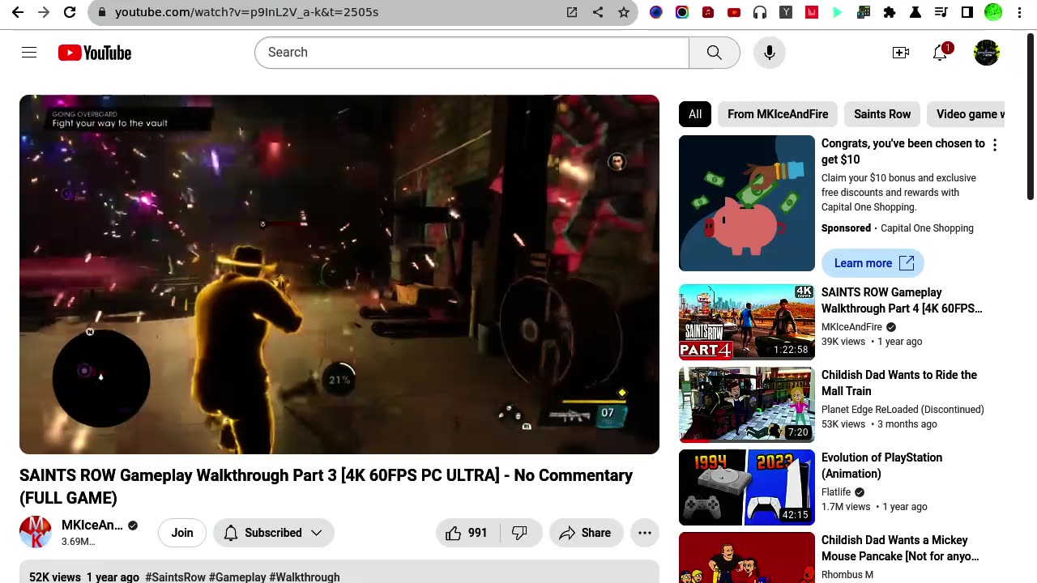Viewport: 1037px width, 583px height.
Task: Bookmark this page with the star icon
Action: [x=624, y=12]
